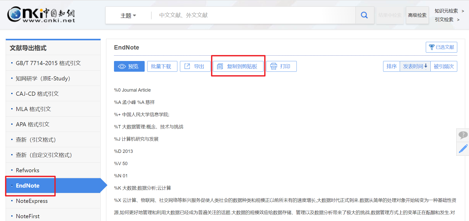Select 查新（引文格式）option
Screen dimensions: 469x221
click(x=53, y=140)
